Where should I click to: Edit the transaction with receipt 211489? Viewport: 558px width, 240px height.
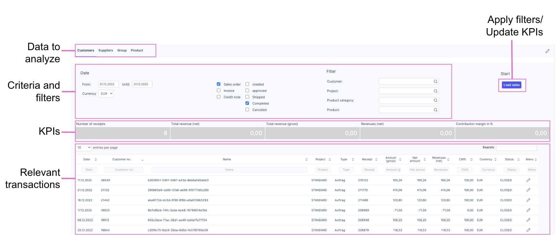(x=528, y=200)
